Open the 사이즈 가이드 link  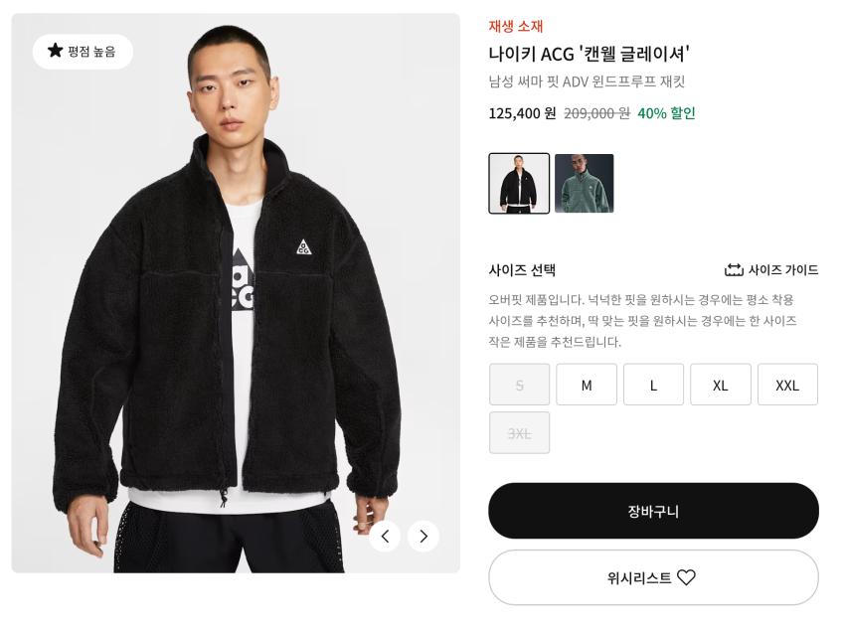pos(782,270)
